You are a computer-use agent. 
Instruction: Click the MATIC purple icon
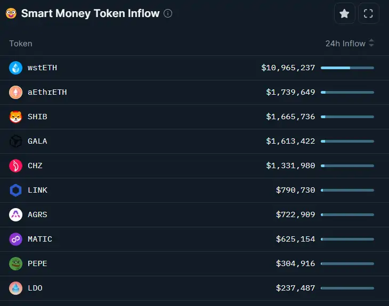(15, 239)
